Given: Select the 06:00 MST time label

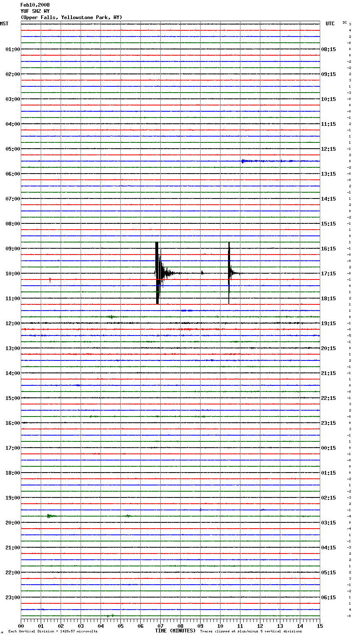Looking at the screenshot, I should [x=13, y=174].
